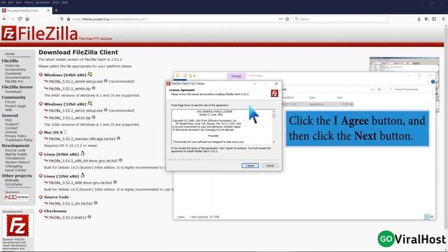Viewport: 448px width, 252px height.
Task: Click the refresh icon beside the Explorer address bar
Action: point(379,90)
